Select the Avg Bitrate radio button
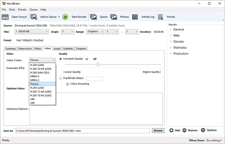 click(61, 78)
